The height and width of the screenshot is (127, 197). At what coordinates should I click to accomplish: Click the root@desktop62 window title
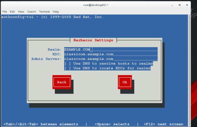[x=95, y=5]
